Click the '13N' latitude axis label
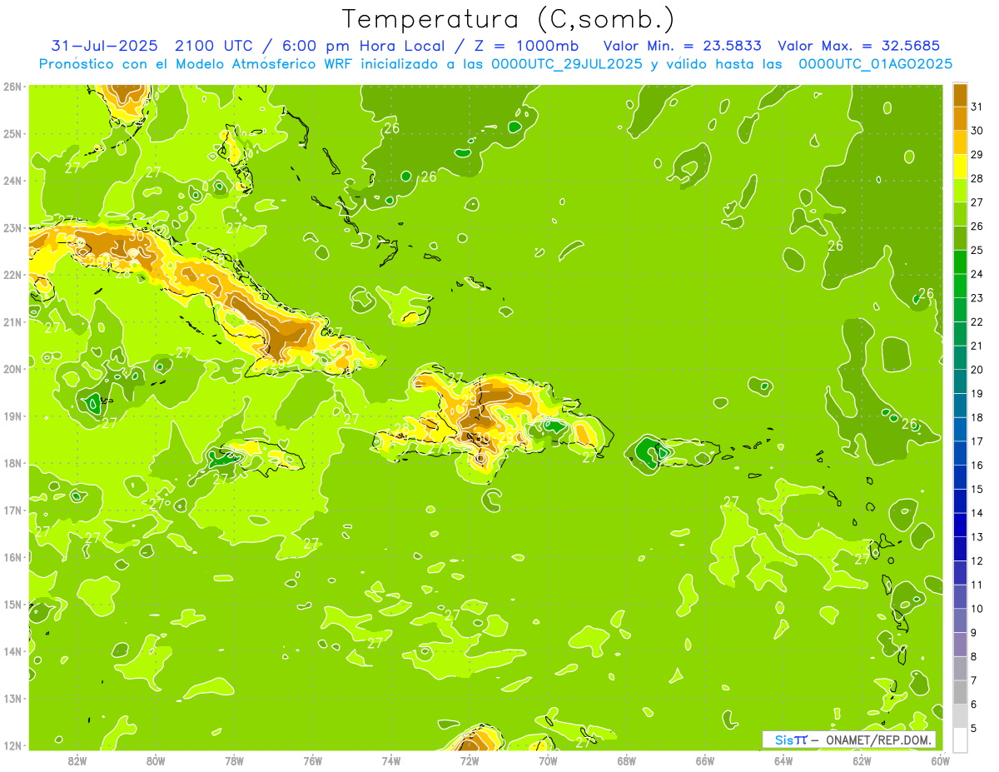The height and width of the screenshot is (772, 999). coord(12,698)
